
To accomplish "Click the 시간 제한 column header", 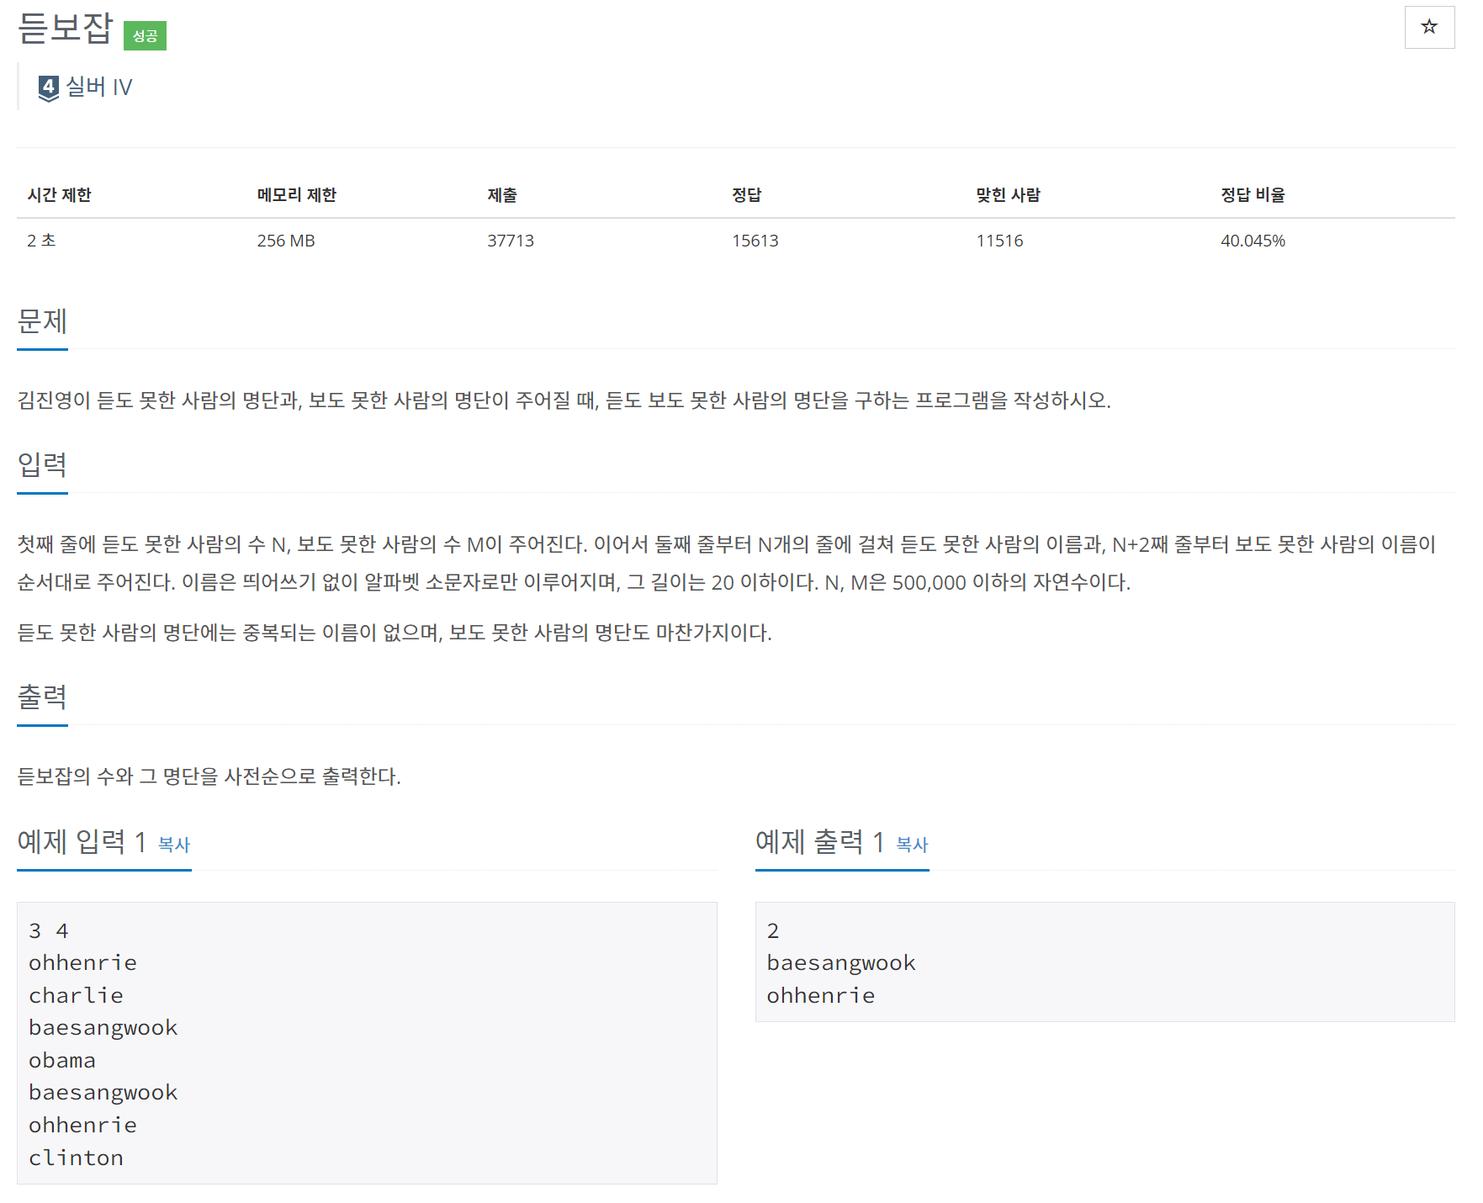I will [x=59, y=194].
